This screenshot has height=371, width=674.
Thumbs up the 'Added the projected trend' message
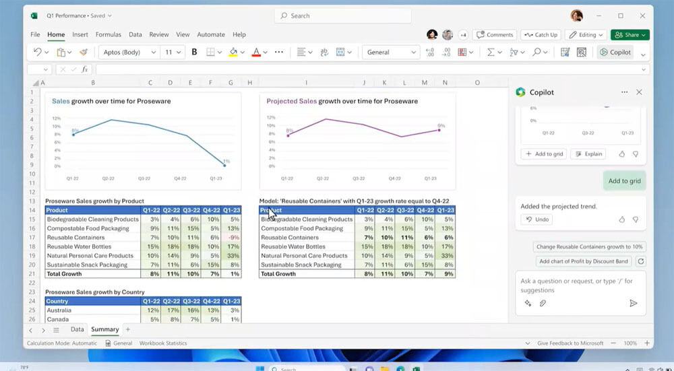click(x=622, y=220)
